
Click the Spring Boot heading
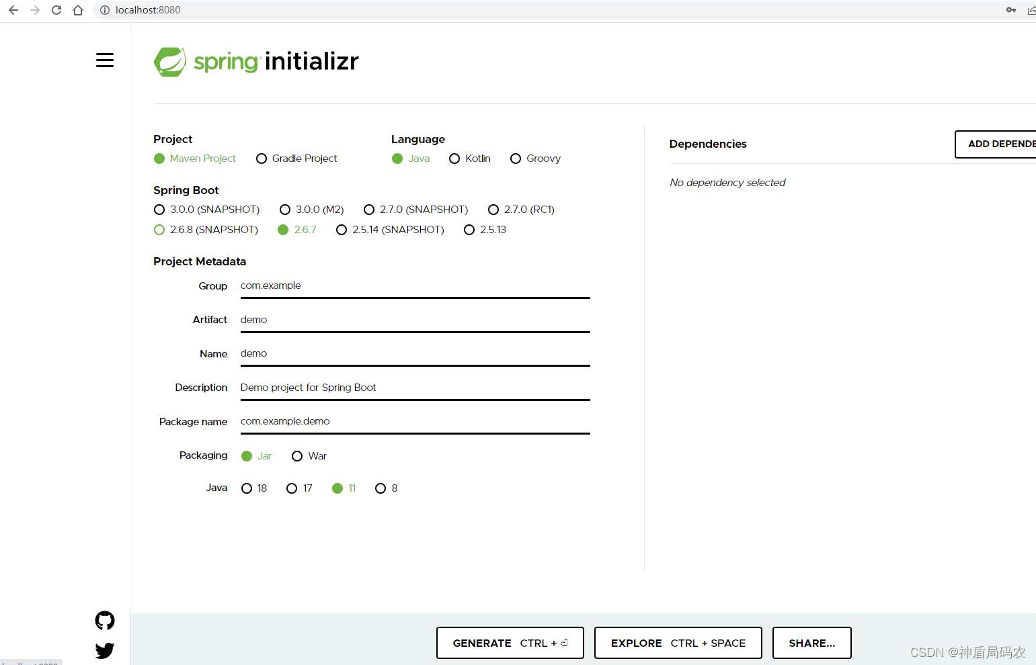186,190
